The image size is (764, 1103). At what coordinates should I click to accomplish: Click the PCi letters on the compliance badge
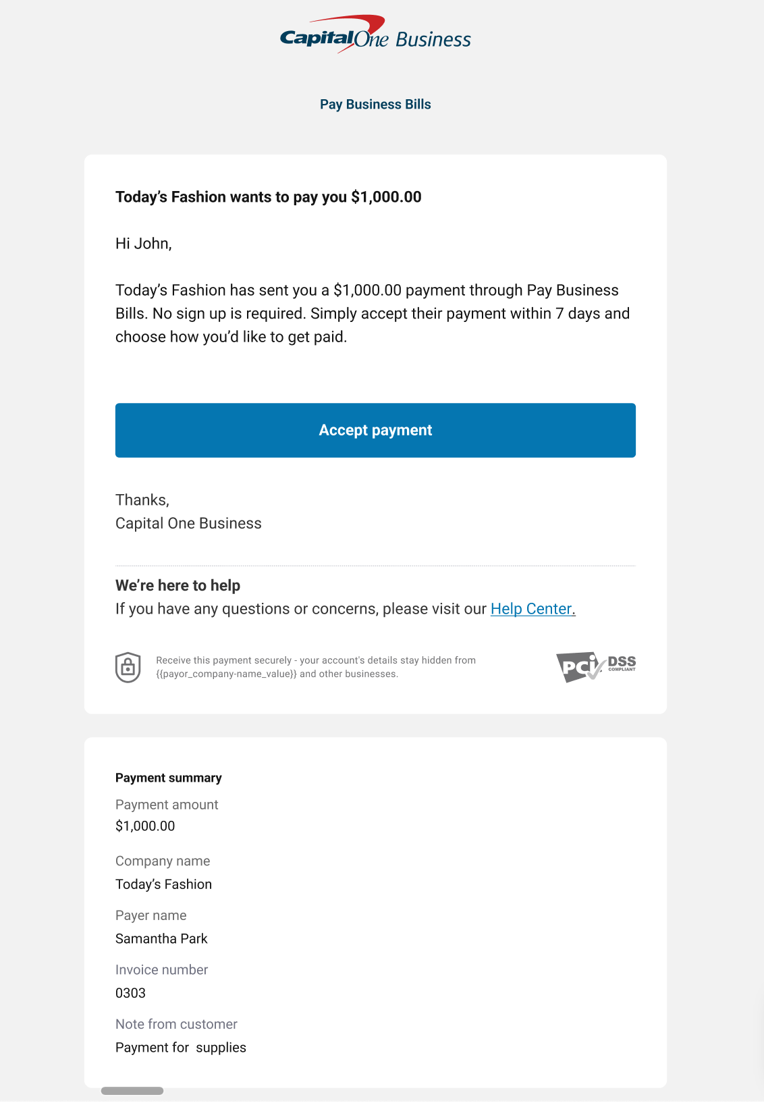click(x=578, y=666)
